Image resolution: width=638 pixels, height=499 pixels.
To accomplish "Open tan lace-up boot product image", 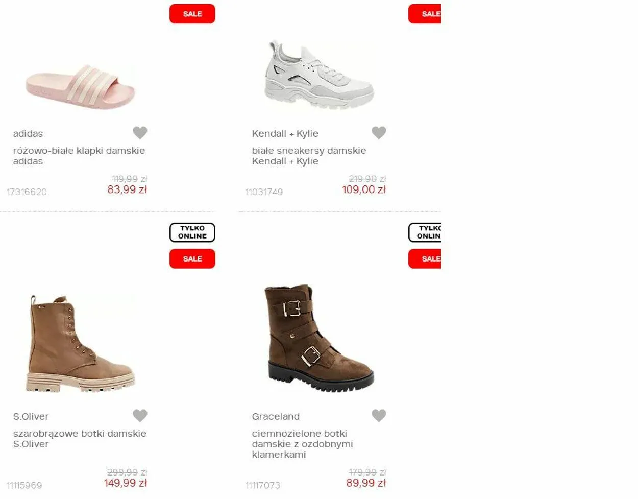I will pos(81,344).
